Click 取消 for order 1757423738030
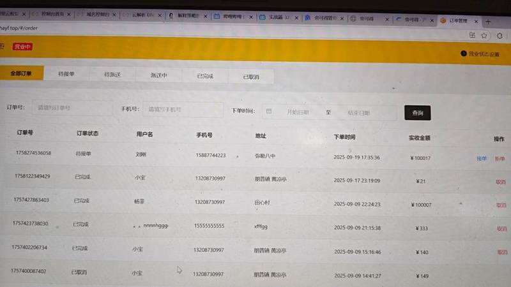The height and width of the screenshot is (287, 511). coord(501,229)
